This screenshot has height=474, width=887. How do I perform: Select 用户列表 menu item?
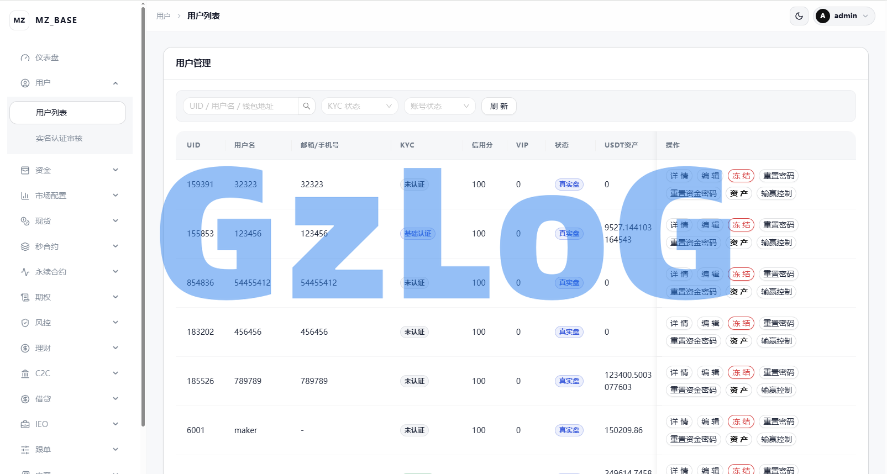(67, 113)
